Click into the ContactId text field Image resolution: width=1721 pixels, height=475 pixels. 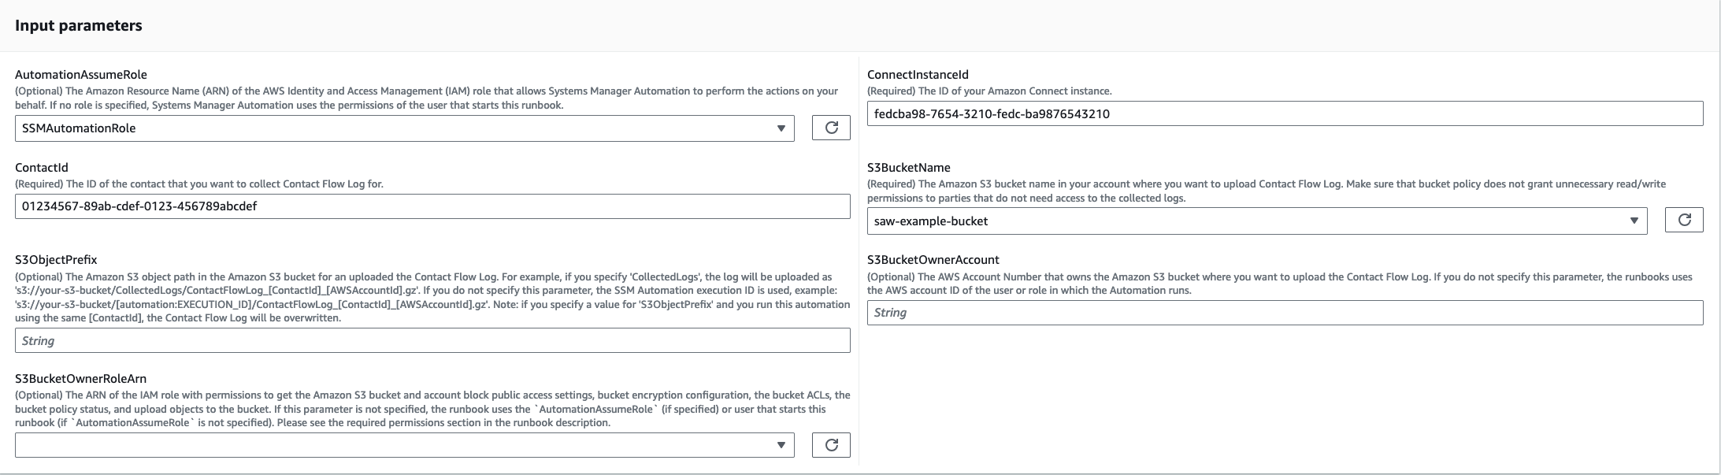point(432,206)
